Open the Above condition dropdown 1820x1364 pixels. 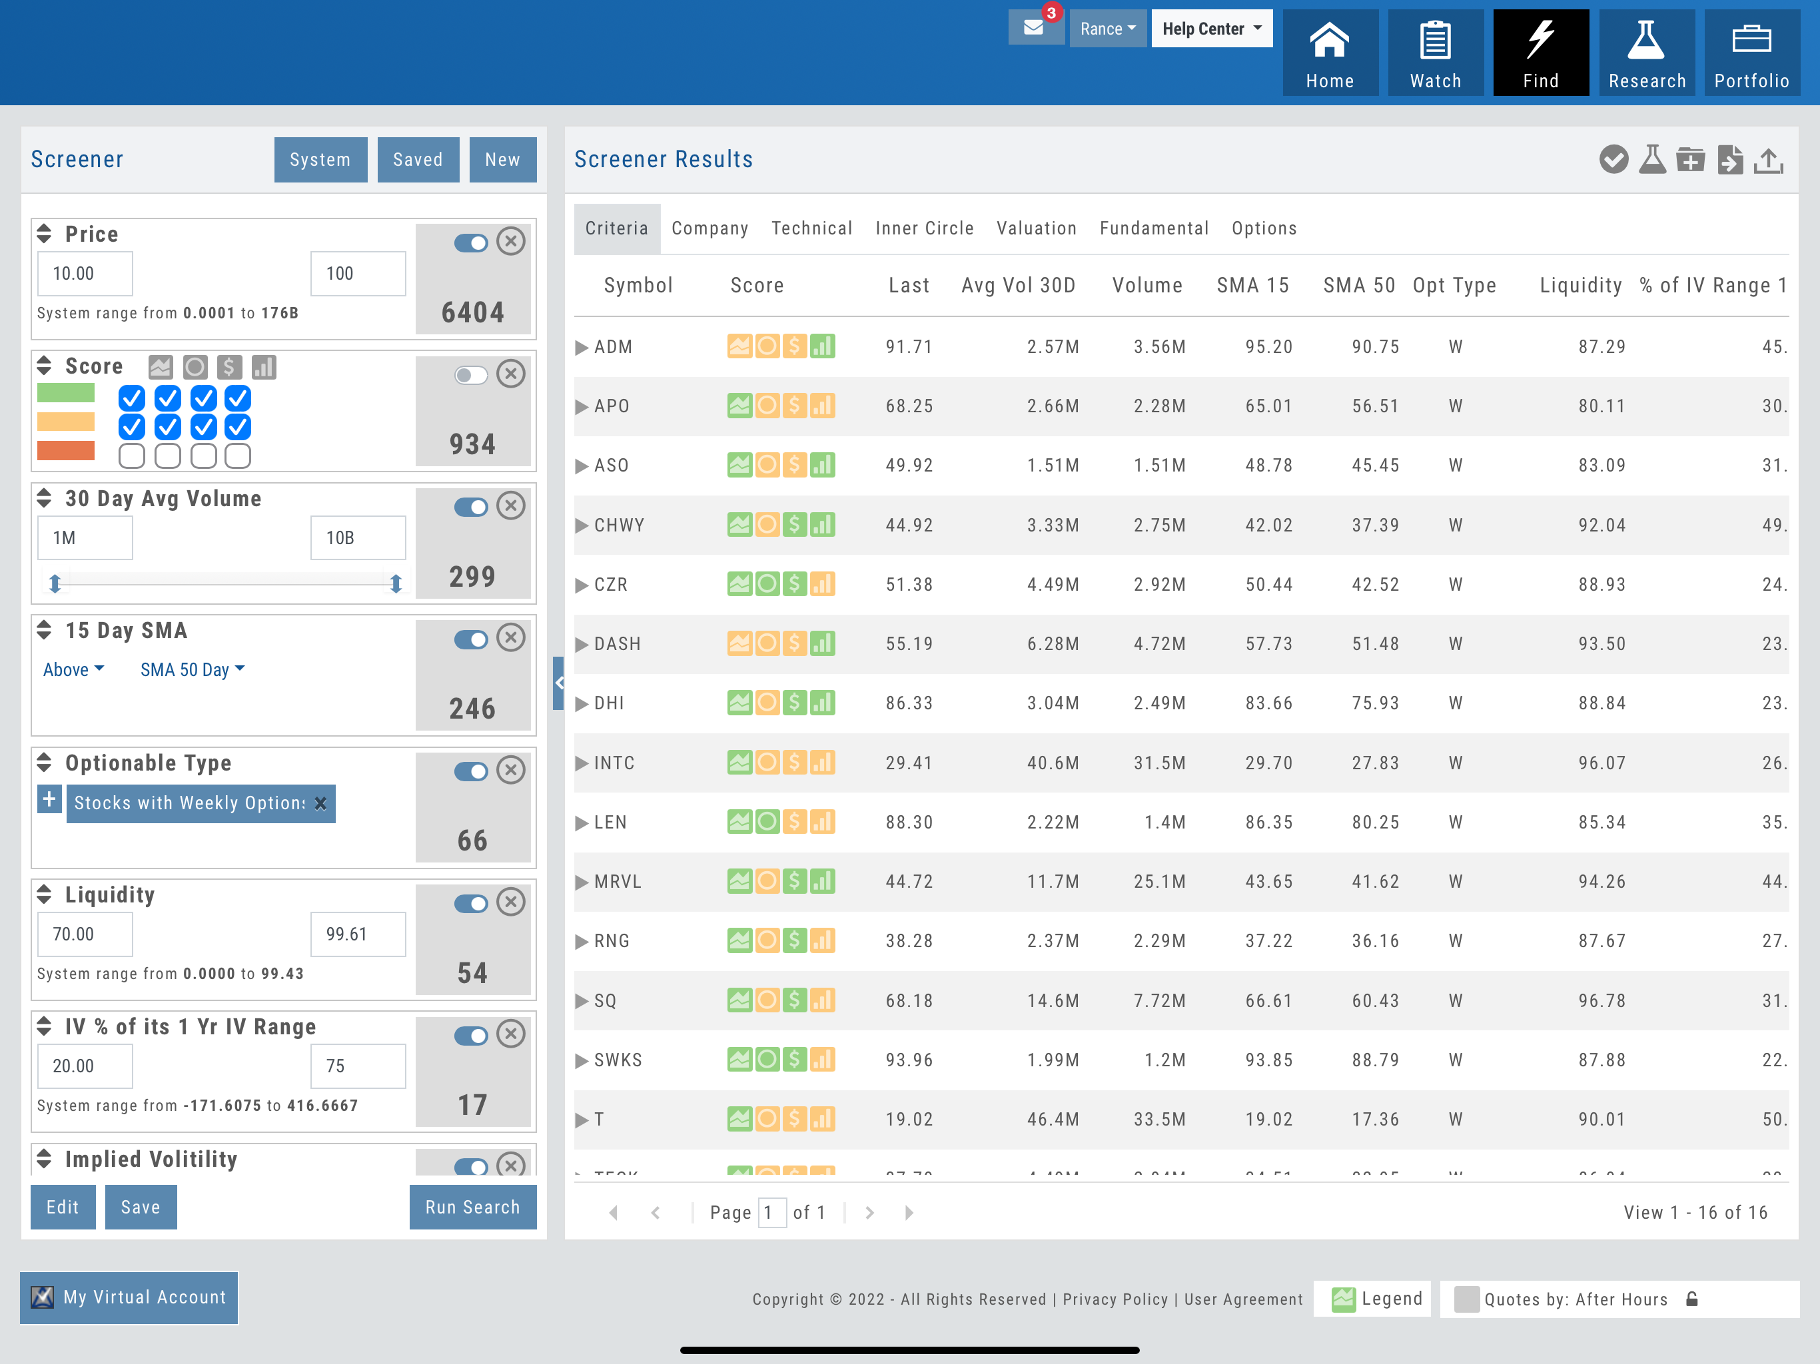73,669
